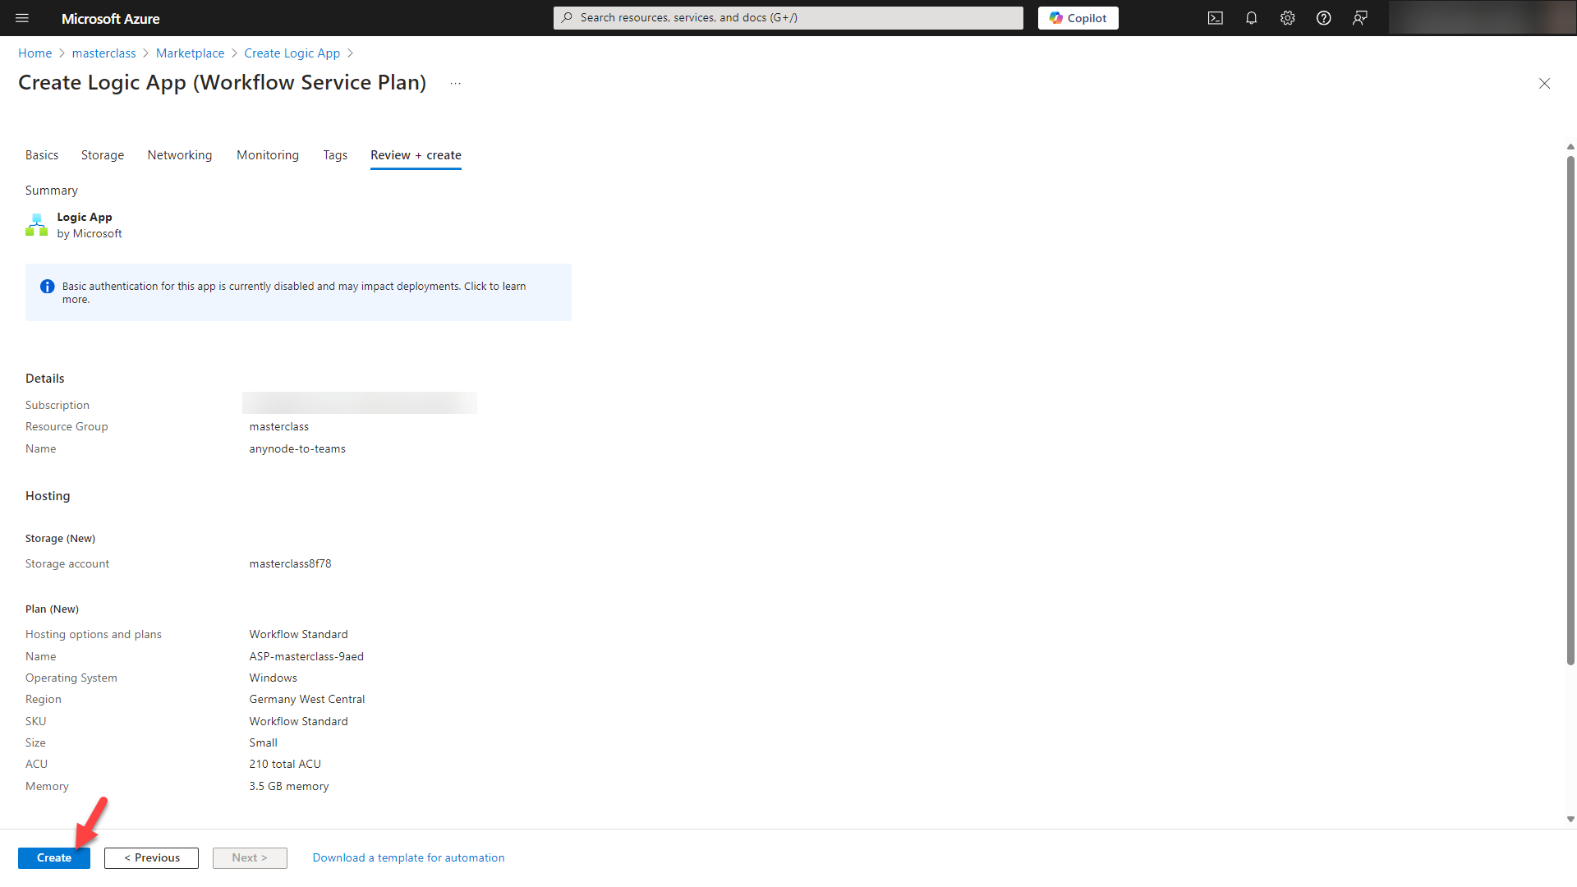
Task: Click Download a template for automation
Action: pyautogui.click(x=408, y=857)
